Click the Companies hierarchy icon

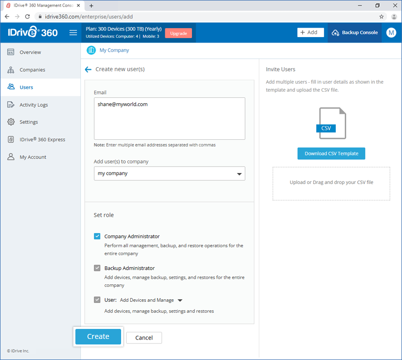tap(11, 70)
